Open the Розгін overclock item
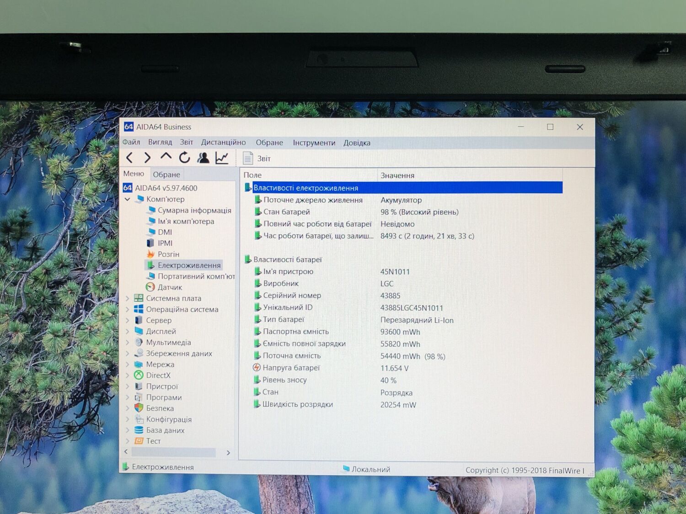 tap(168, 254)
